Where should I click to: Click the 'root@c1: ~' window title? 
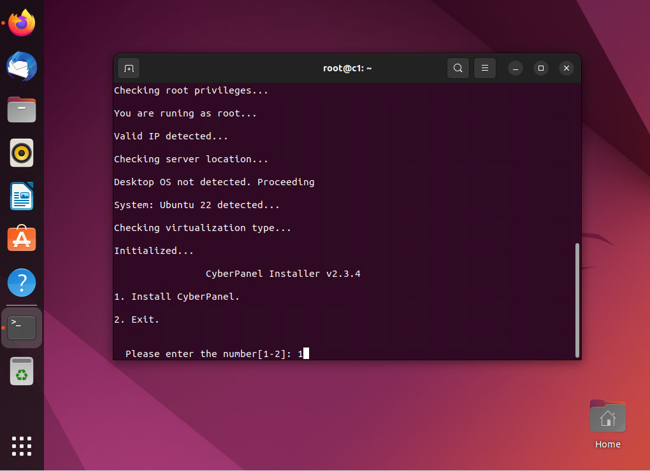pos(347,68)
